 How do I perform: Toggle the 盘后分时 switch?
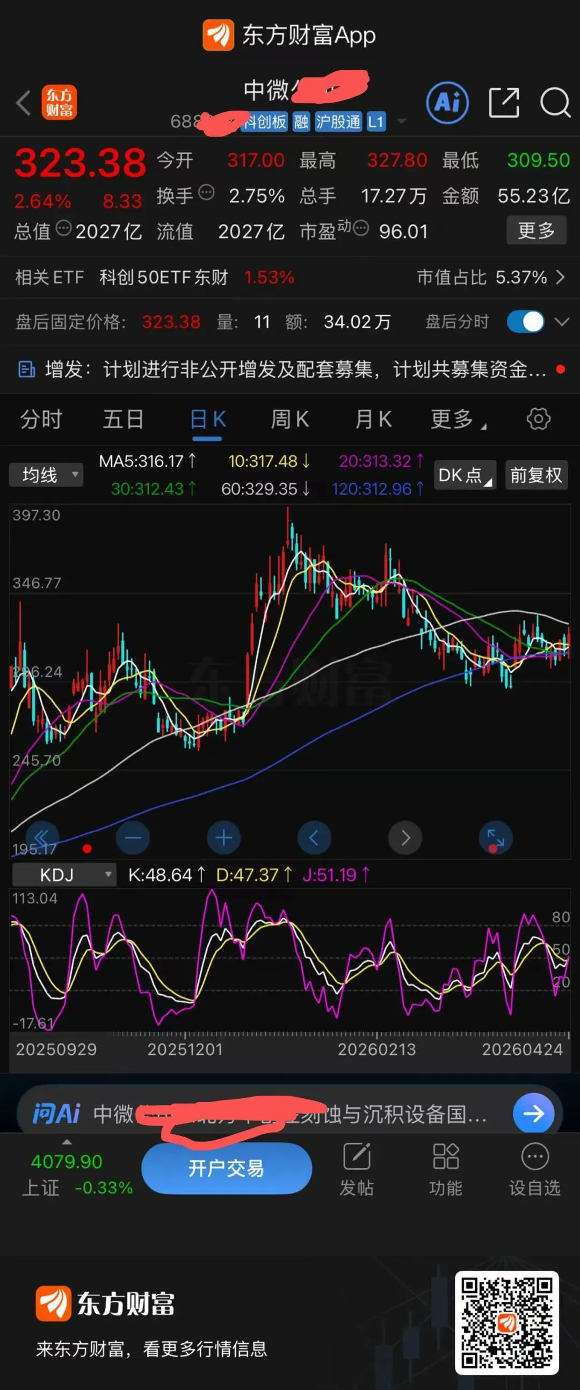(526, 322)
